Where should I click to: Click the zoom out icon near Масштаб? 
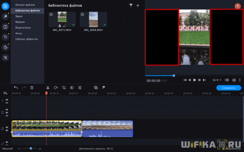(19, 149)
